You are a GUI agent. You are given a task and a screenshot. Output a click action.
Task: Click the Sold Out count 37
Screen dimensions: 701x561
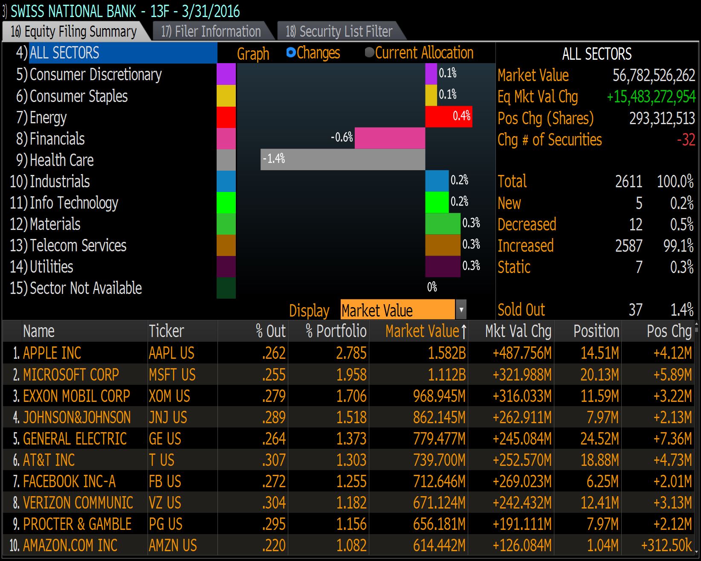coord(635,310)
